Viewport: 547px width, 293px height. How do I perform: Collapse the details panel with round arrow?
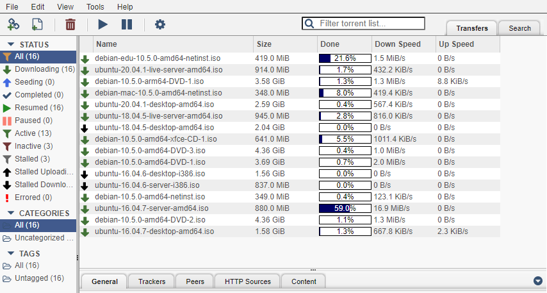tap(537, 281)
